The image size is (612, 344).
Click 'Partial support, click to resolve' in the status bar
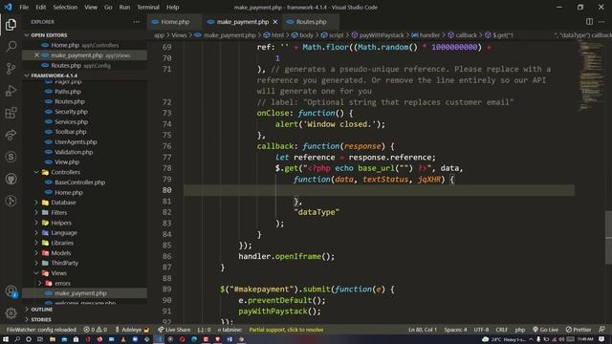click(x=286, y=330)
